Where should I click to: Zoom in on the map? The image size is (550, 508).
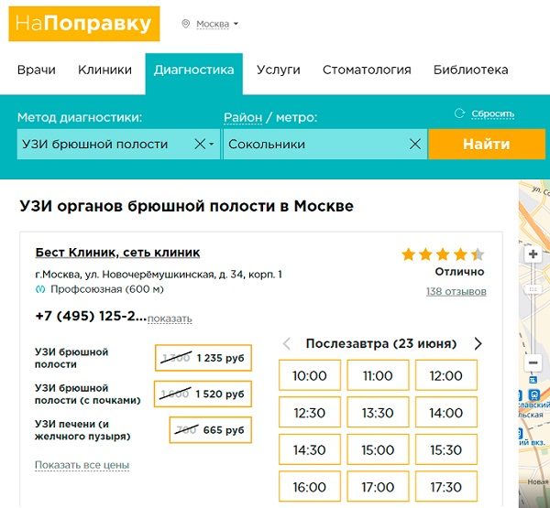[533, 254]
